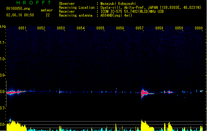Click the 0853 time marker
The image size is (207, 131).
click(x=61, y=28)
